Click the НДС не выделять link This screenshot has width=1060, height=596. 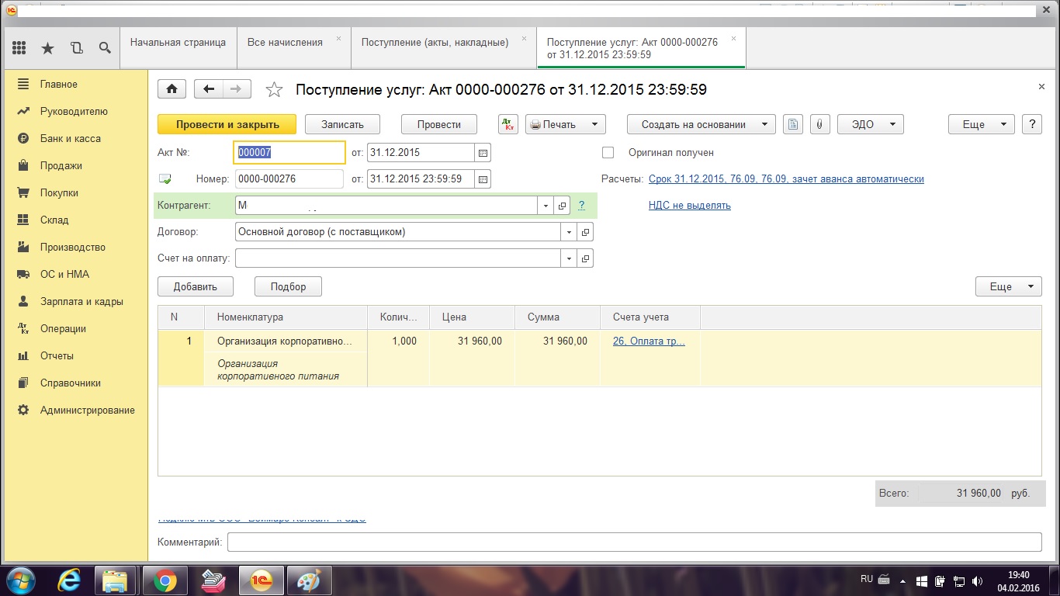pos(689,206)
